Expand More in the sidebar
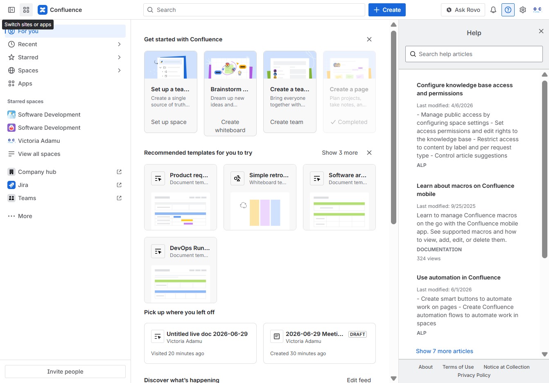Screen dimensions: 549x383 65,216
